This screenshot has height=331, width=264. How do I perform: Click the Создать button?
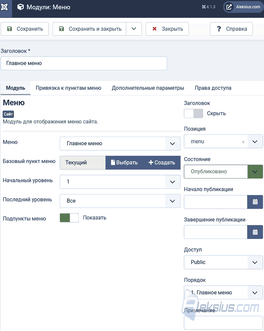coord(162,163)
